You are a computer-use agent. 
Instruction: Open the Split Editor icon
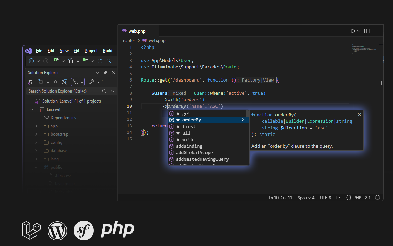366,31
